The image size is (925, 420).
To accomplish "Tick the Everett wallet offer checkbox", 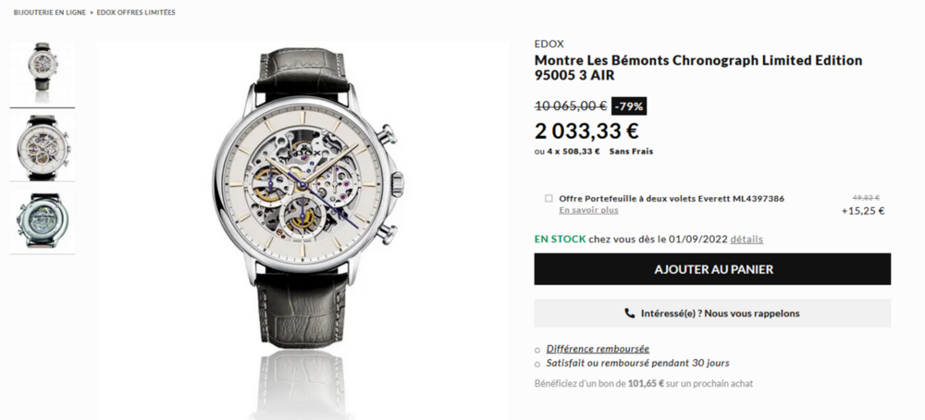I will point(549,198).
